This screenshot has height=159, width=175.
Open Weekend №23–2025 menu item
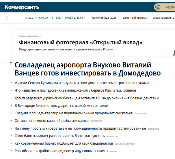click(104, 18)
